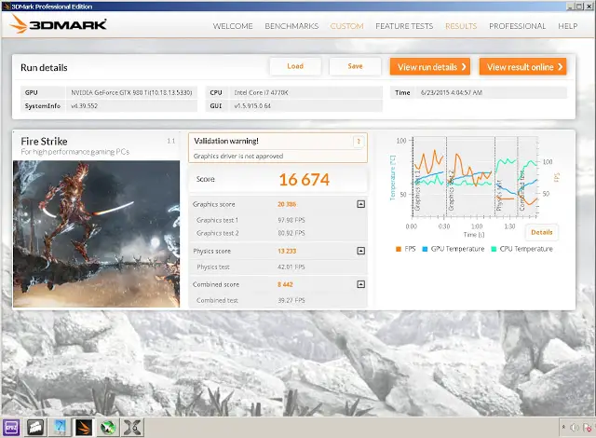
Task: Click the blue GPU Temperature legend swatch
Action: pyautogui.click(x=425, y=249)
